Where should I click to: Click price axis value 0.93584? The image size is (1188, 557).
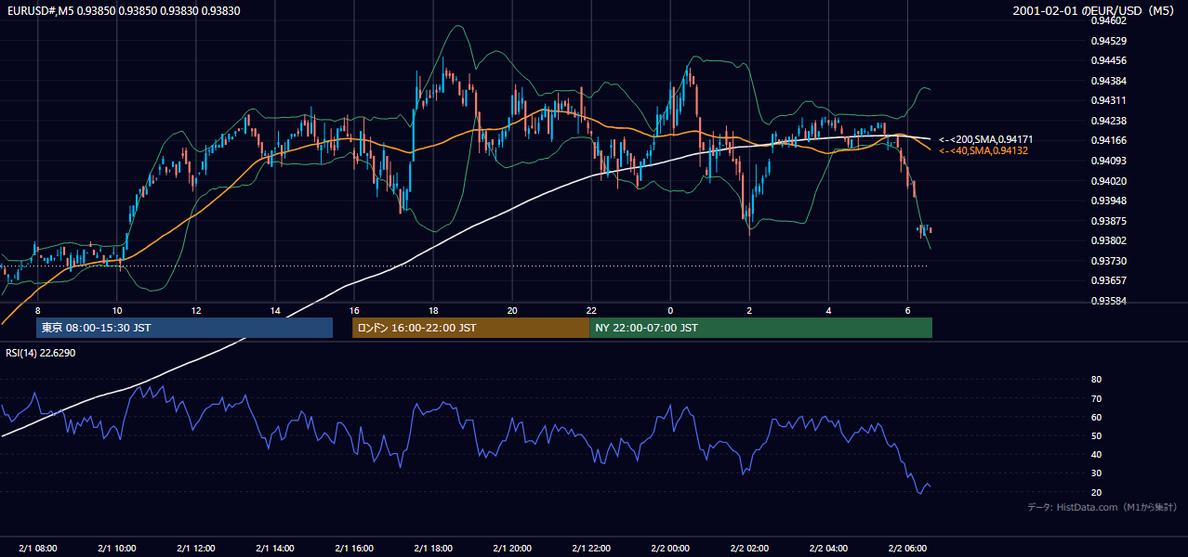coord(1109,301)
